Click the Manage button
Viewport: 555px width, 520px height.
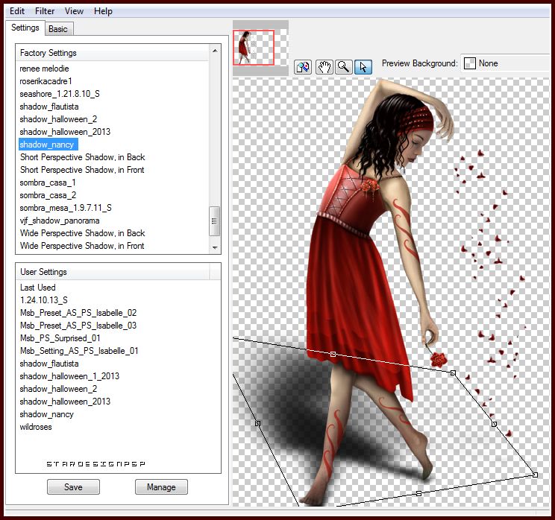coord(161,487)
